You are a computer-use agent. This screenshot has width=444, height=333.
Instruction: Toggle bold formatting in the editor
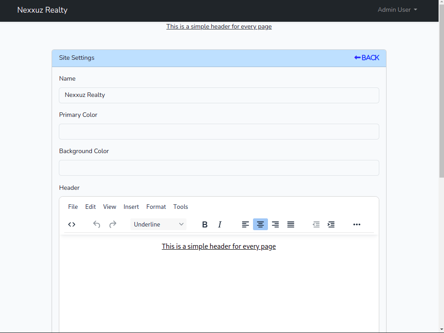pos(205,224)
